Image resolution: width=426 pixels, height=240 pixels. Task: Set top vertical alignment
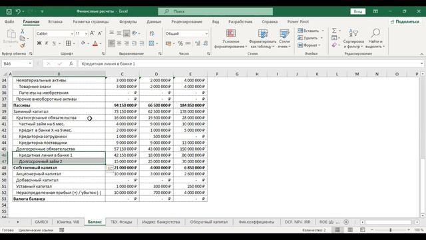tap(111, 33)
